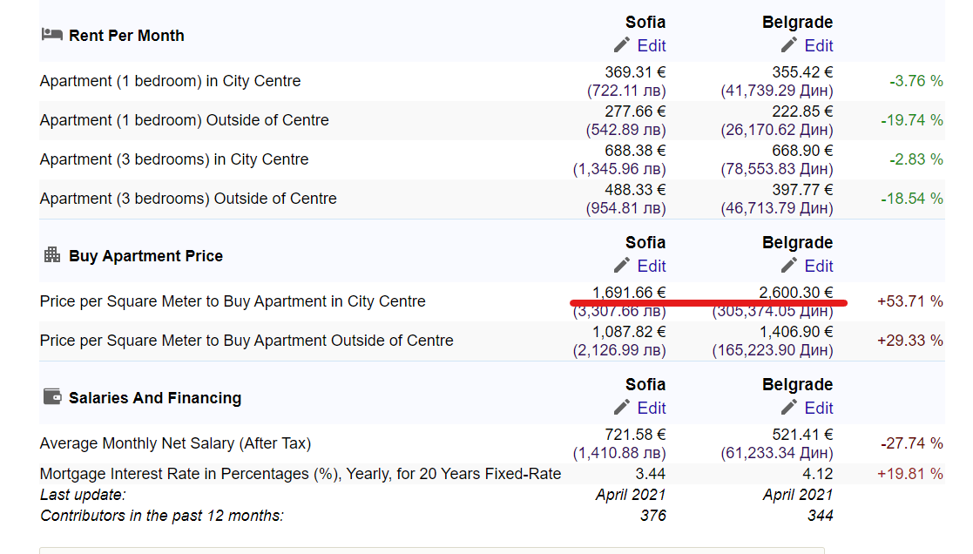Click the building icon beside Buy Apartment Price

pyautogui.click(x=52, y=254)
